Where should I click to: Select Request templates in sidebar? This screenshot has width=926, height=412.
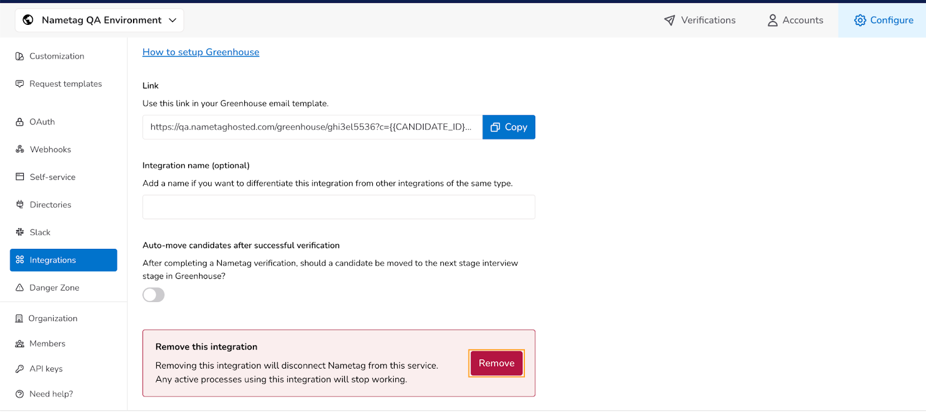click(65, 84)
